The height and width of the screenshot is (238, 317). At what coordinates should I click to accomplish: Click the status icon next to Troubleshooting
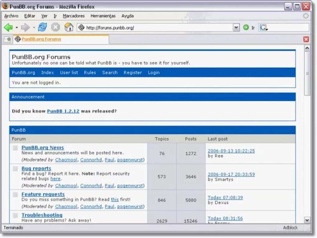pyautogui.click(x=15, y=215)
